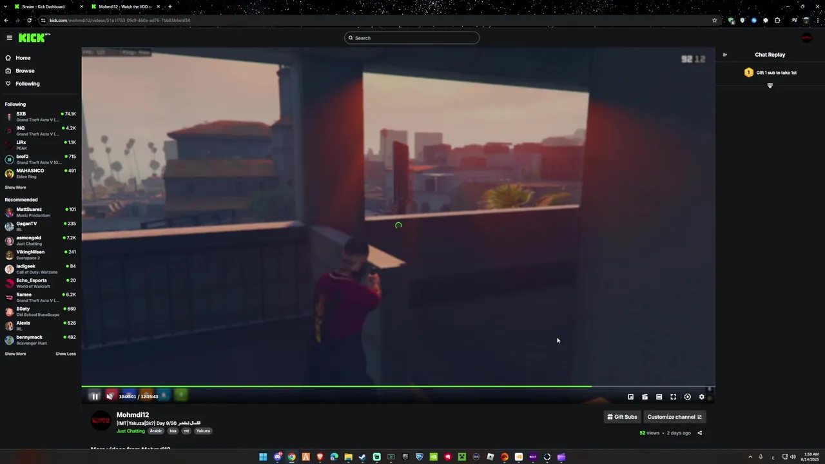Select the Yakuza tag
The height and width of the screenshot is (464, 825).
tap(203, 431)
